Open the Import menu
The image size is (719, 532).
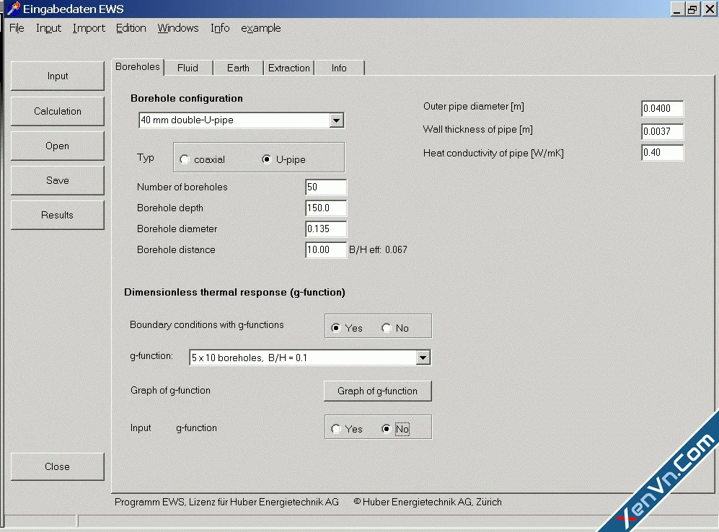[x=89, y=28]
